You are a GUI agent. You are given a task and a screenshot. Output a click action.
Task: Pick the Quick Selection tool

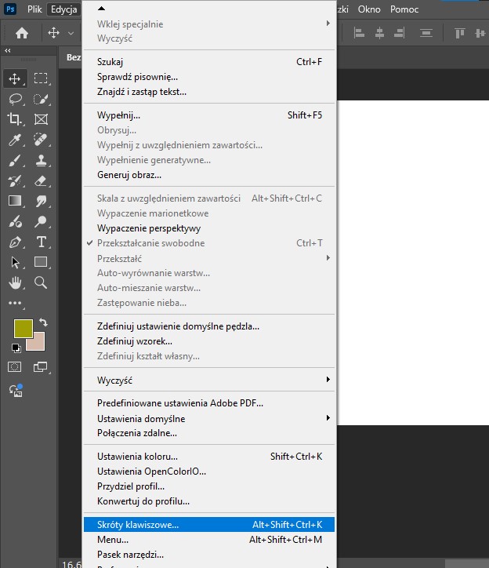[41, 99]
